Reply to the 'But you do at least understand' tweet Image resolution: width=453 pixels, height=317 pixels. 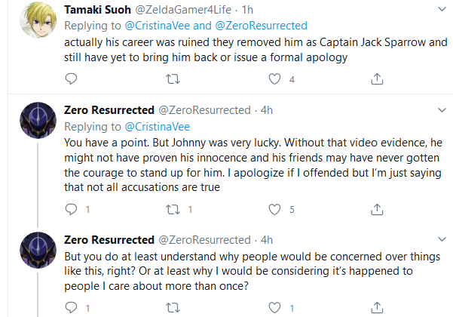click(x=71, y=307)
